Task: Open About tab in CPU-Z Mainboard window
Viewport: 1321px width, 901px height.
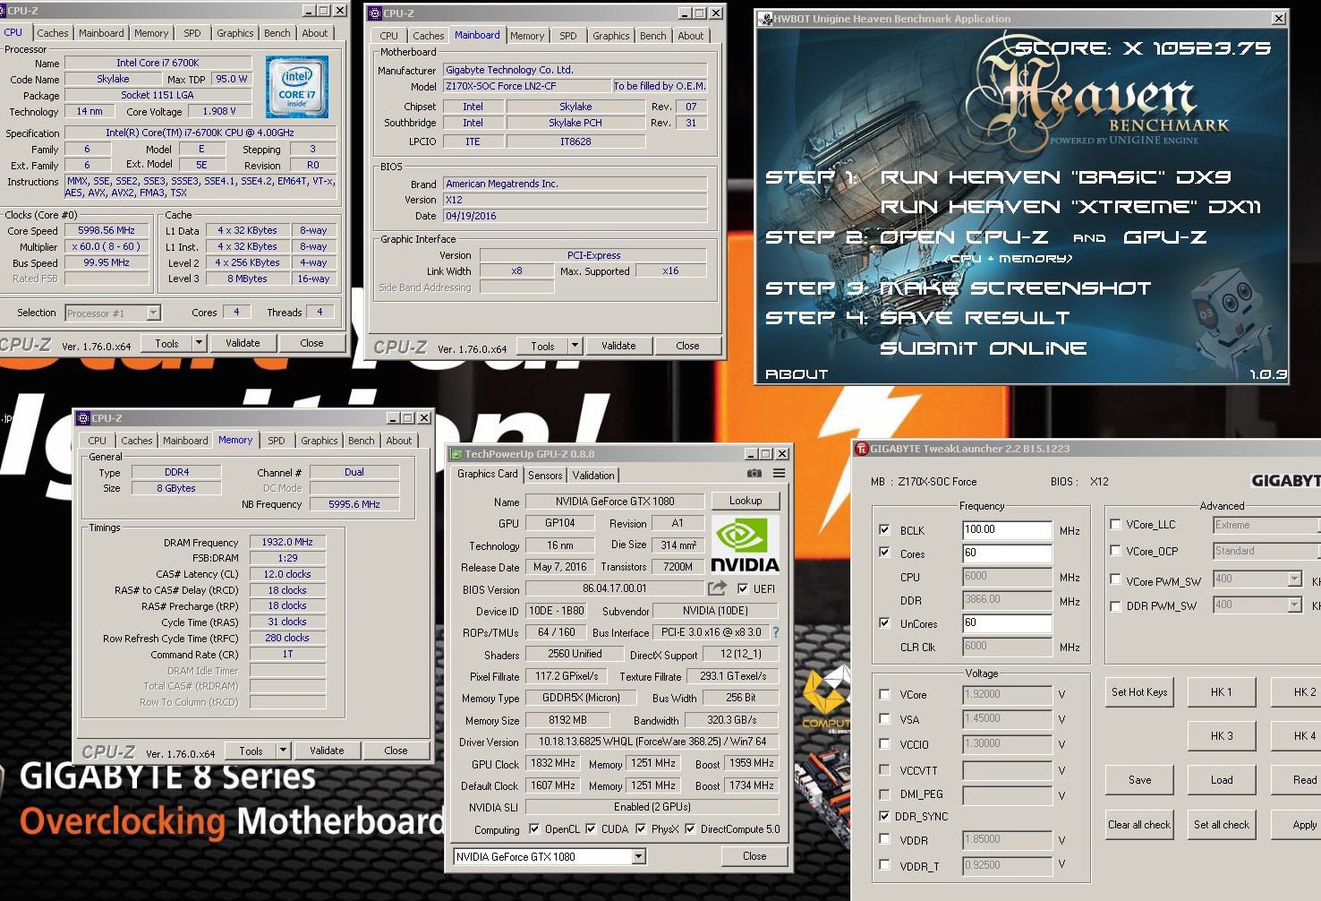Action: coord(690,36)
